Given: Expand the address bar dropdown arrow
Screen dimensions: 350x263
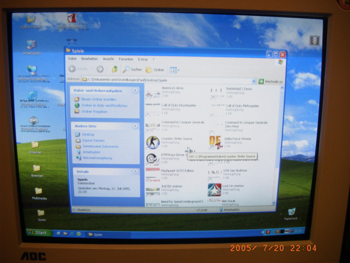Looking at the screenshot, I should 254,82.
